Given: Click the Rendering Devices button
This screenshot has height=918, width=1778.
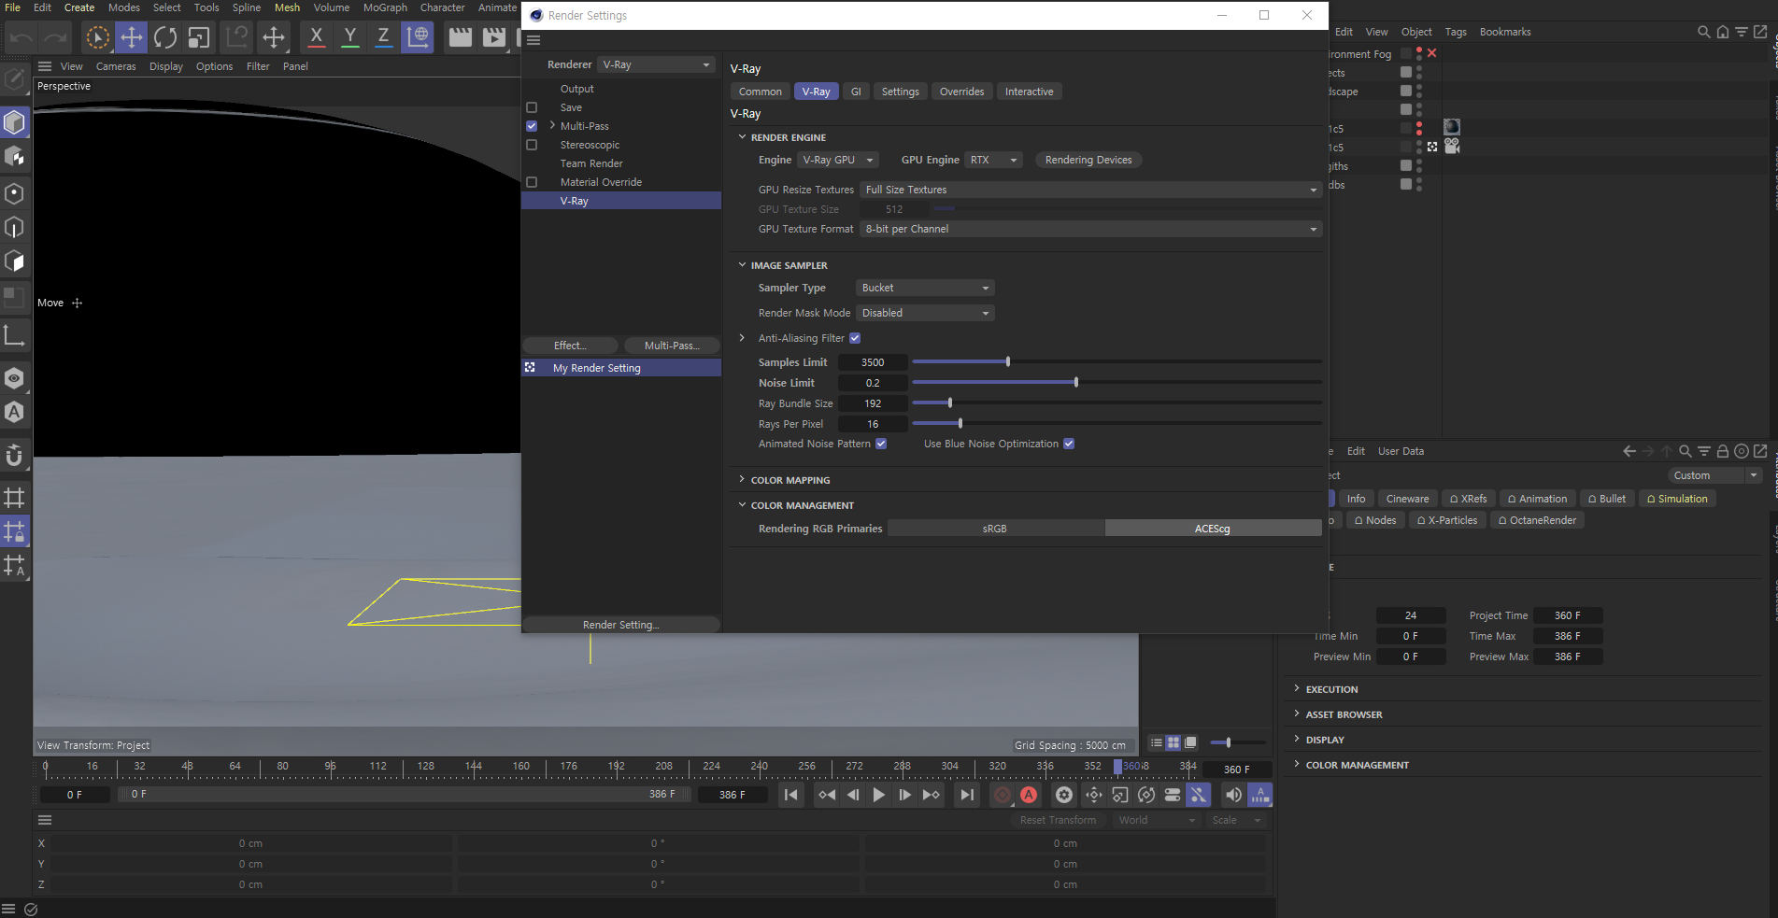Looking at the screenshot, I should pos(1088,160).
